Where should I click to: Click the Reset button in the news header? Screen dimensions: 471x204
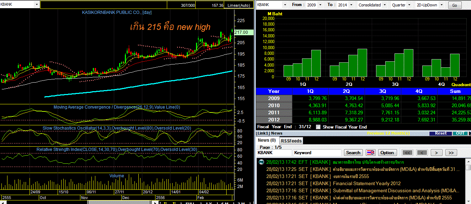[441, 133]
